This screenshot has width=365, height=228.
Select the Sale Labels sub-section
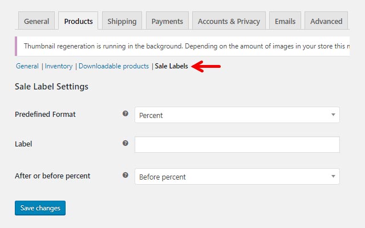[171, 66]
